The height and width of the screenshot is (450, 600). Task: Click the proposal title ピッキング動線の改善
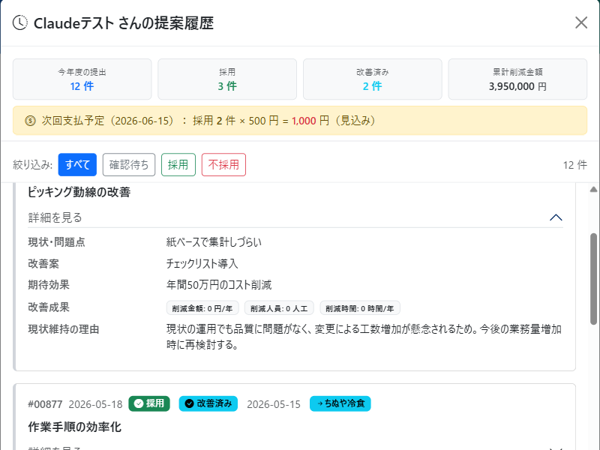point(79,192)
